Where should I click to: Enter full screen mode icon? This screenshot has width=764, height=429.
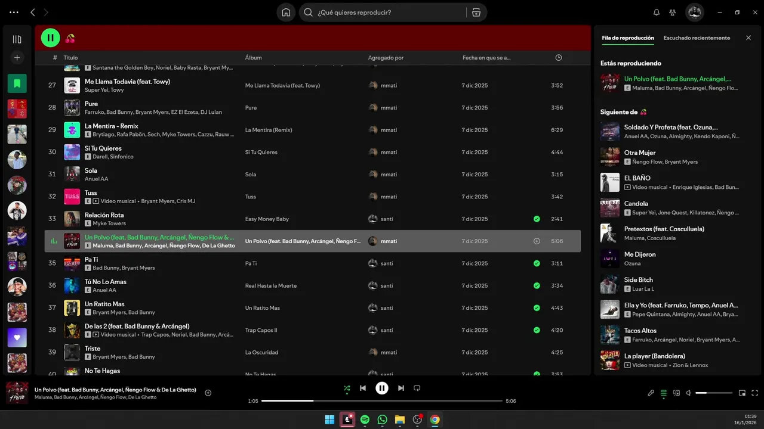click(755, 393)
